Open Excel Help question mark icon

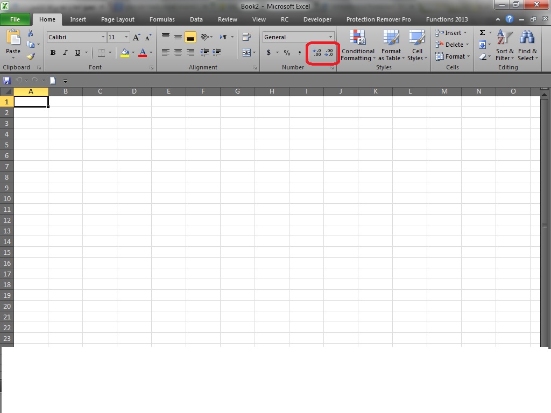coord(509,19)
